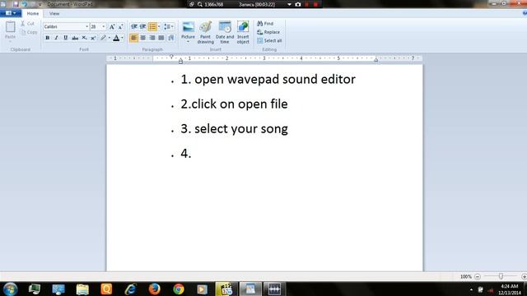Click the text color A icon
Screen dimensions: 527x296
116,38
